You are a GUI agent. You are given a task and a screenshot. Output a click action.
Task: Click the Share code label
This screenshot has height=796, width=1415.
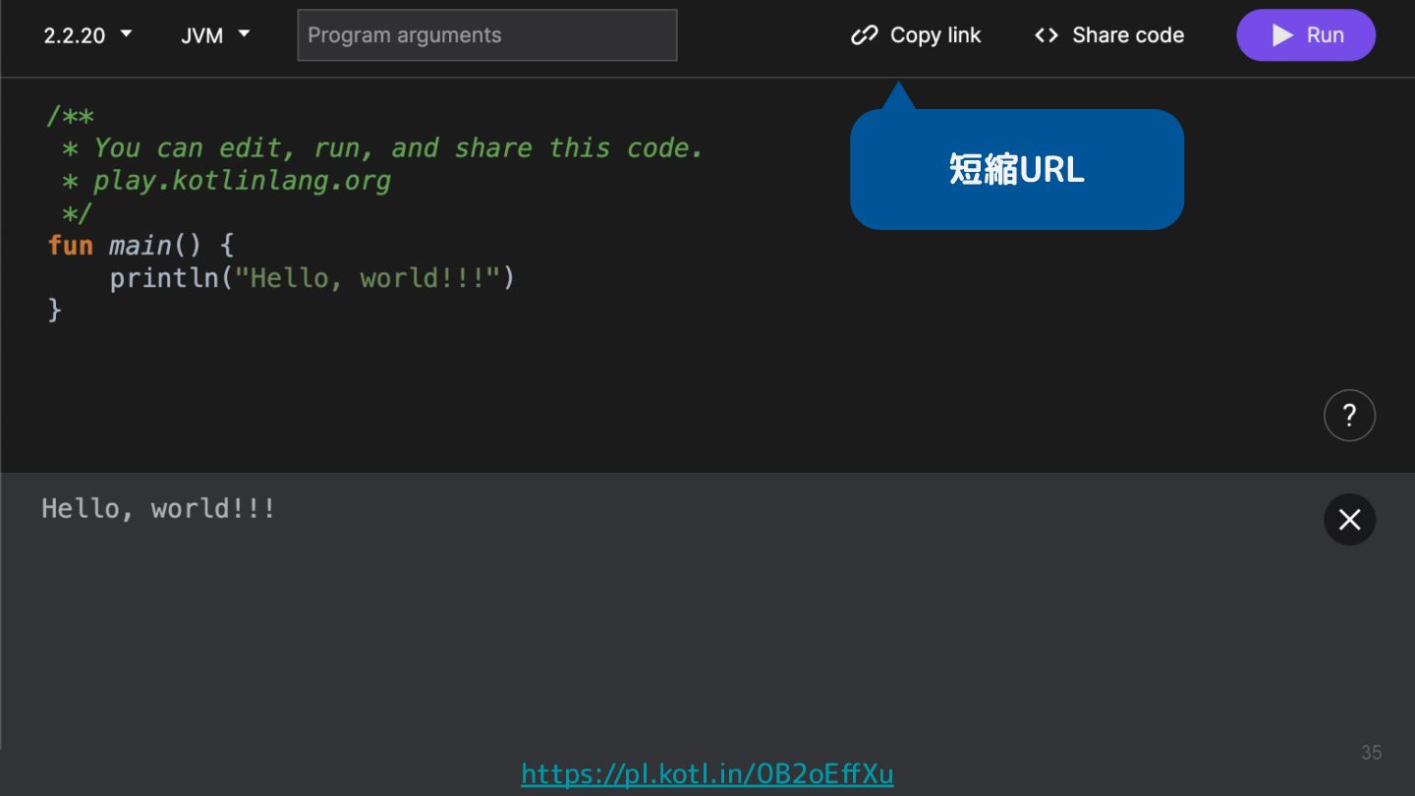click(1128, 35)
